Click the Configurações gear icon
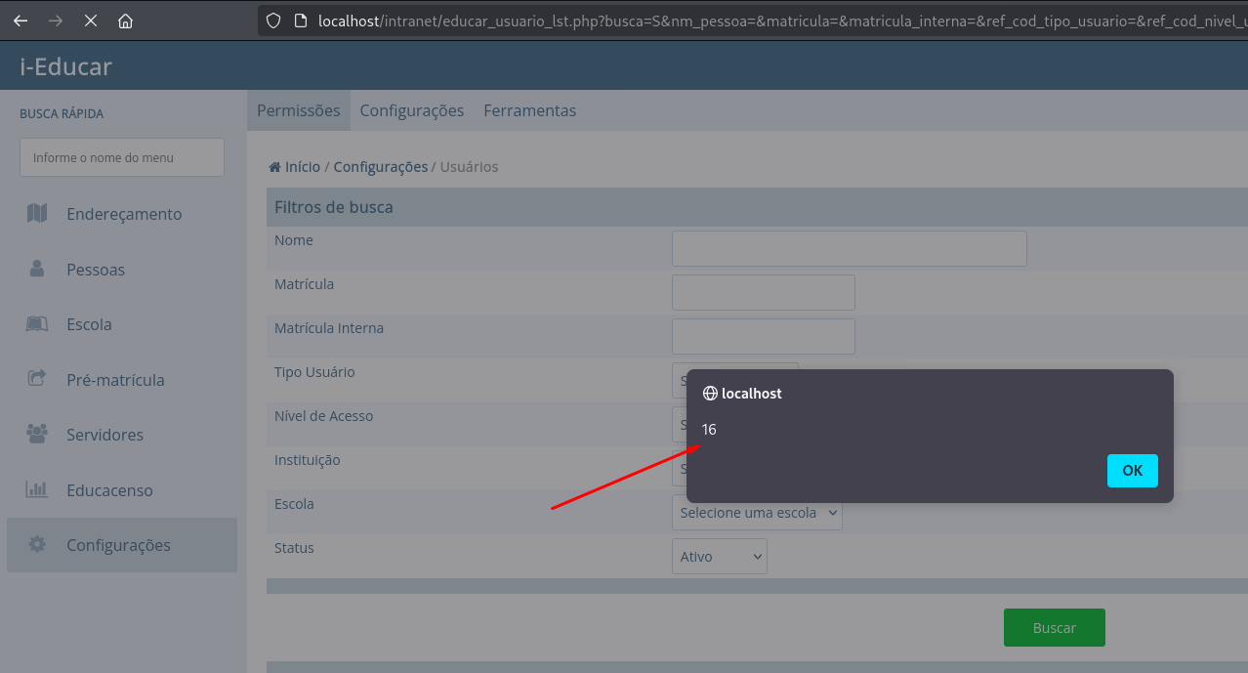Screen dimensions: 1248x673 (37, 545)
